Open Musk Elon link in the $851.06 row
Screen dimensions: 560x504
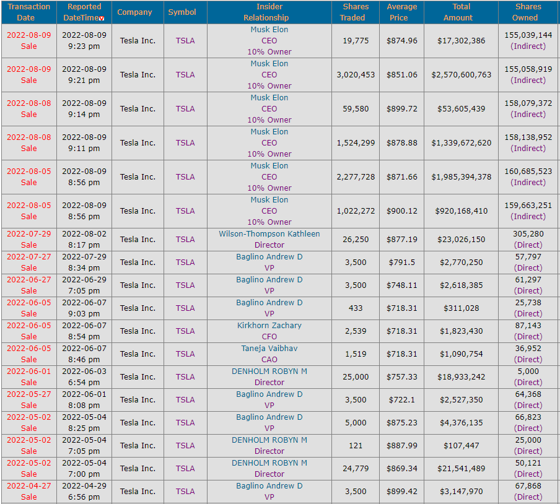(x=269, y=64)
